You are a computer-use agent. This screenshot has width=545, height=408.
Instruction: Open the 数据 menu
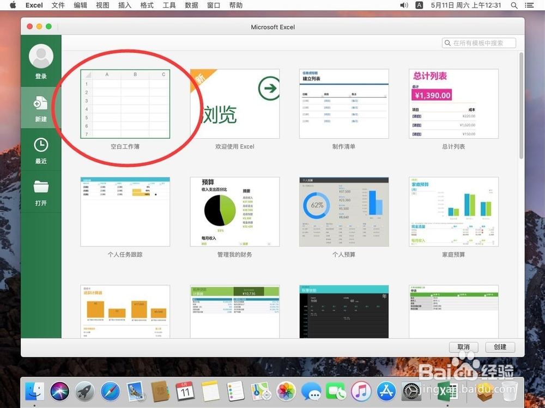click(x=191, y=5)
